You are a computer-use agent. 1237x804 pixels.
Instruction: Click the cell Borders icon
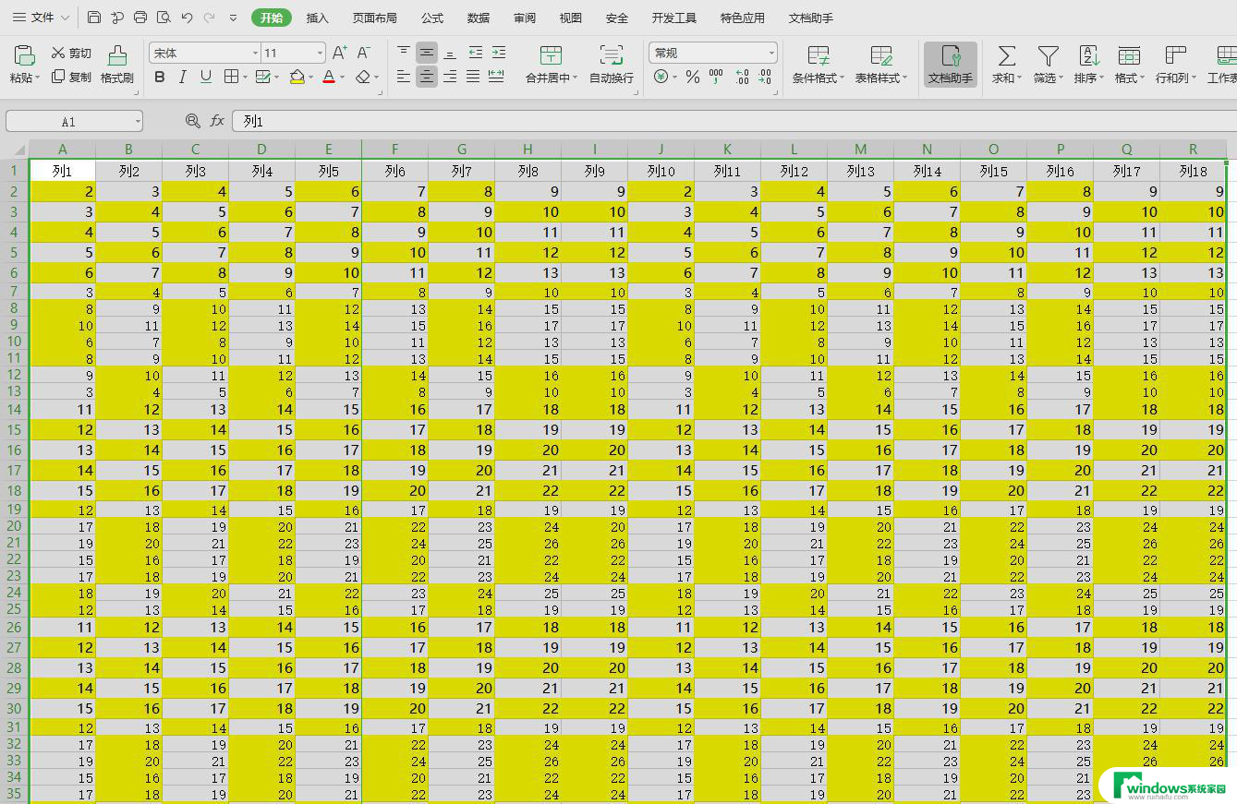click(x=231, y=77)
